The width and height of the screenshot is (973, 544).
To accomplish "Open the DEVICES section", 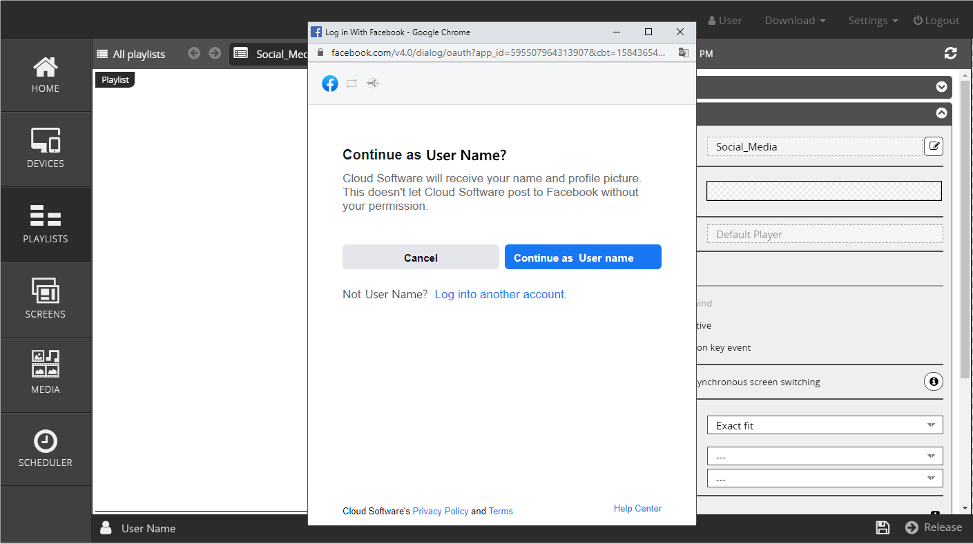I will pos(46,149).
